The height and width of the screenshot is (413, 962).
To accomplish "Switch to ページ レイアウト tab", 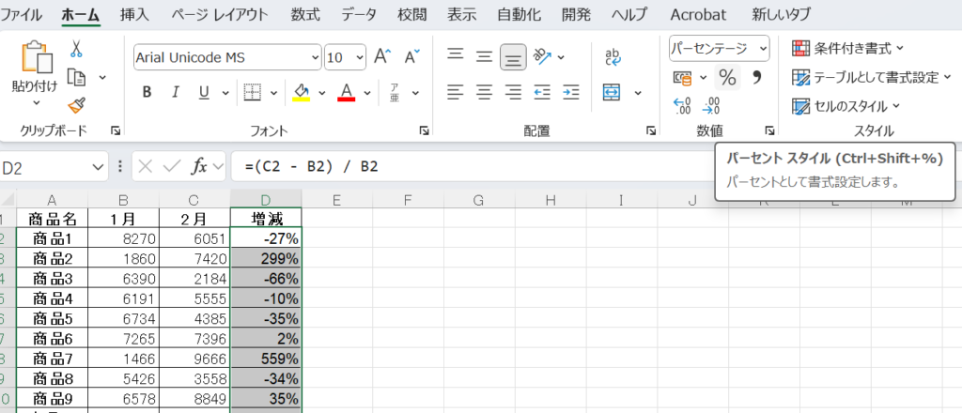I will (220, 14).
